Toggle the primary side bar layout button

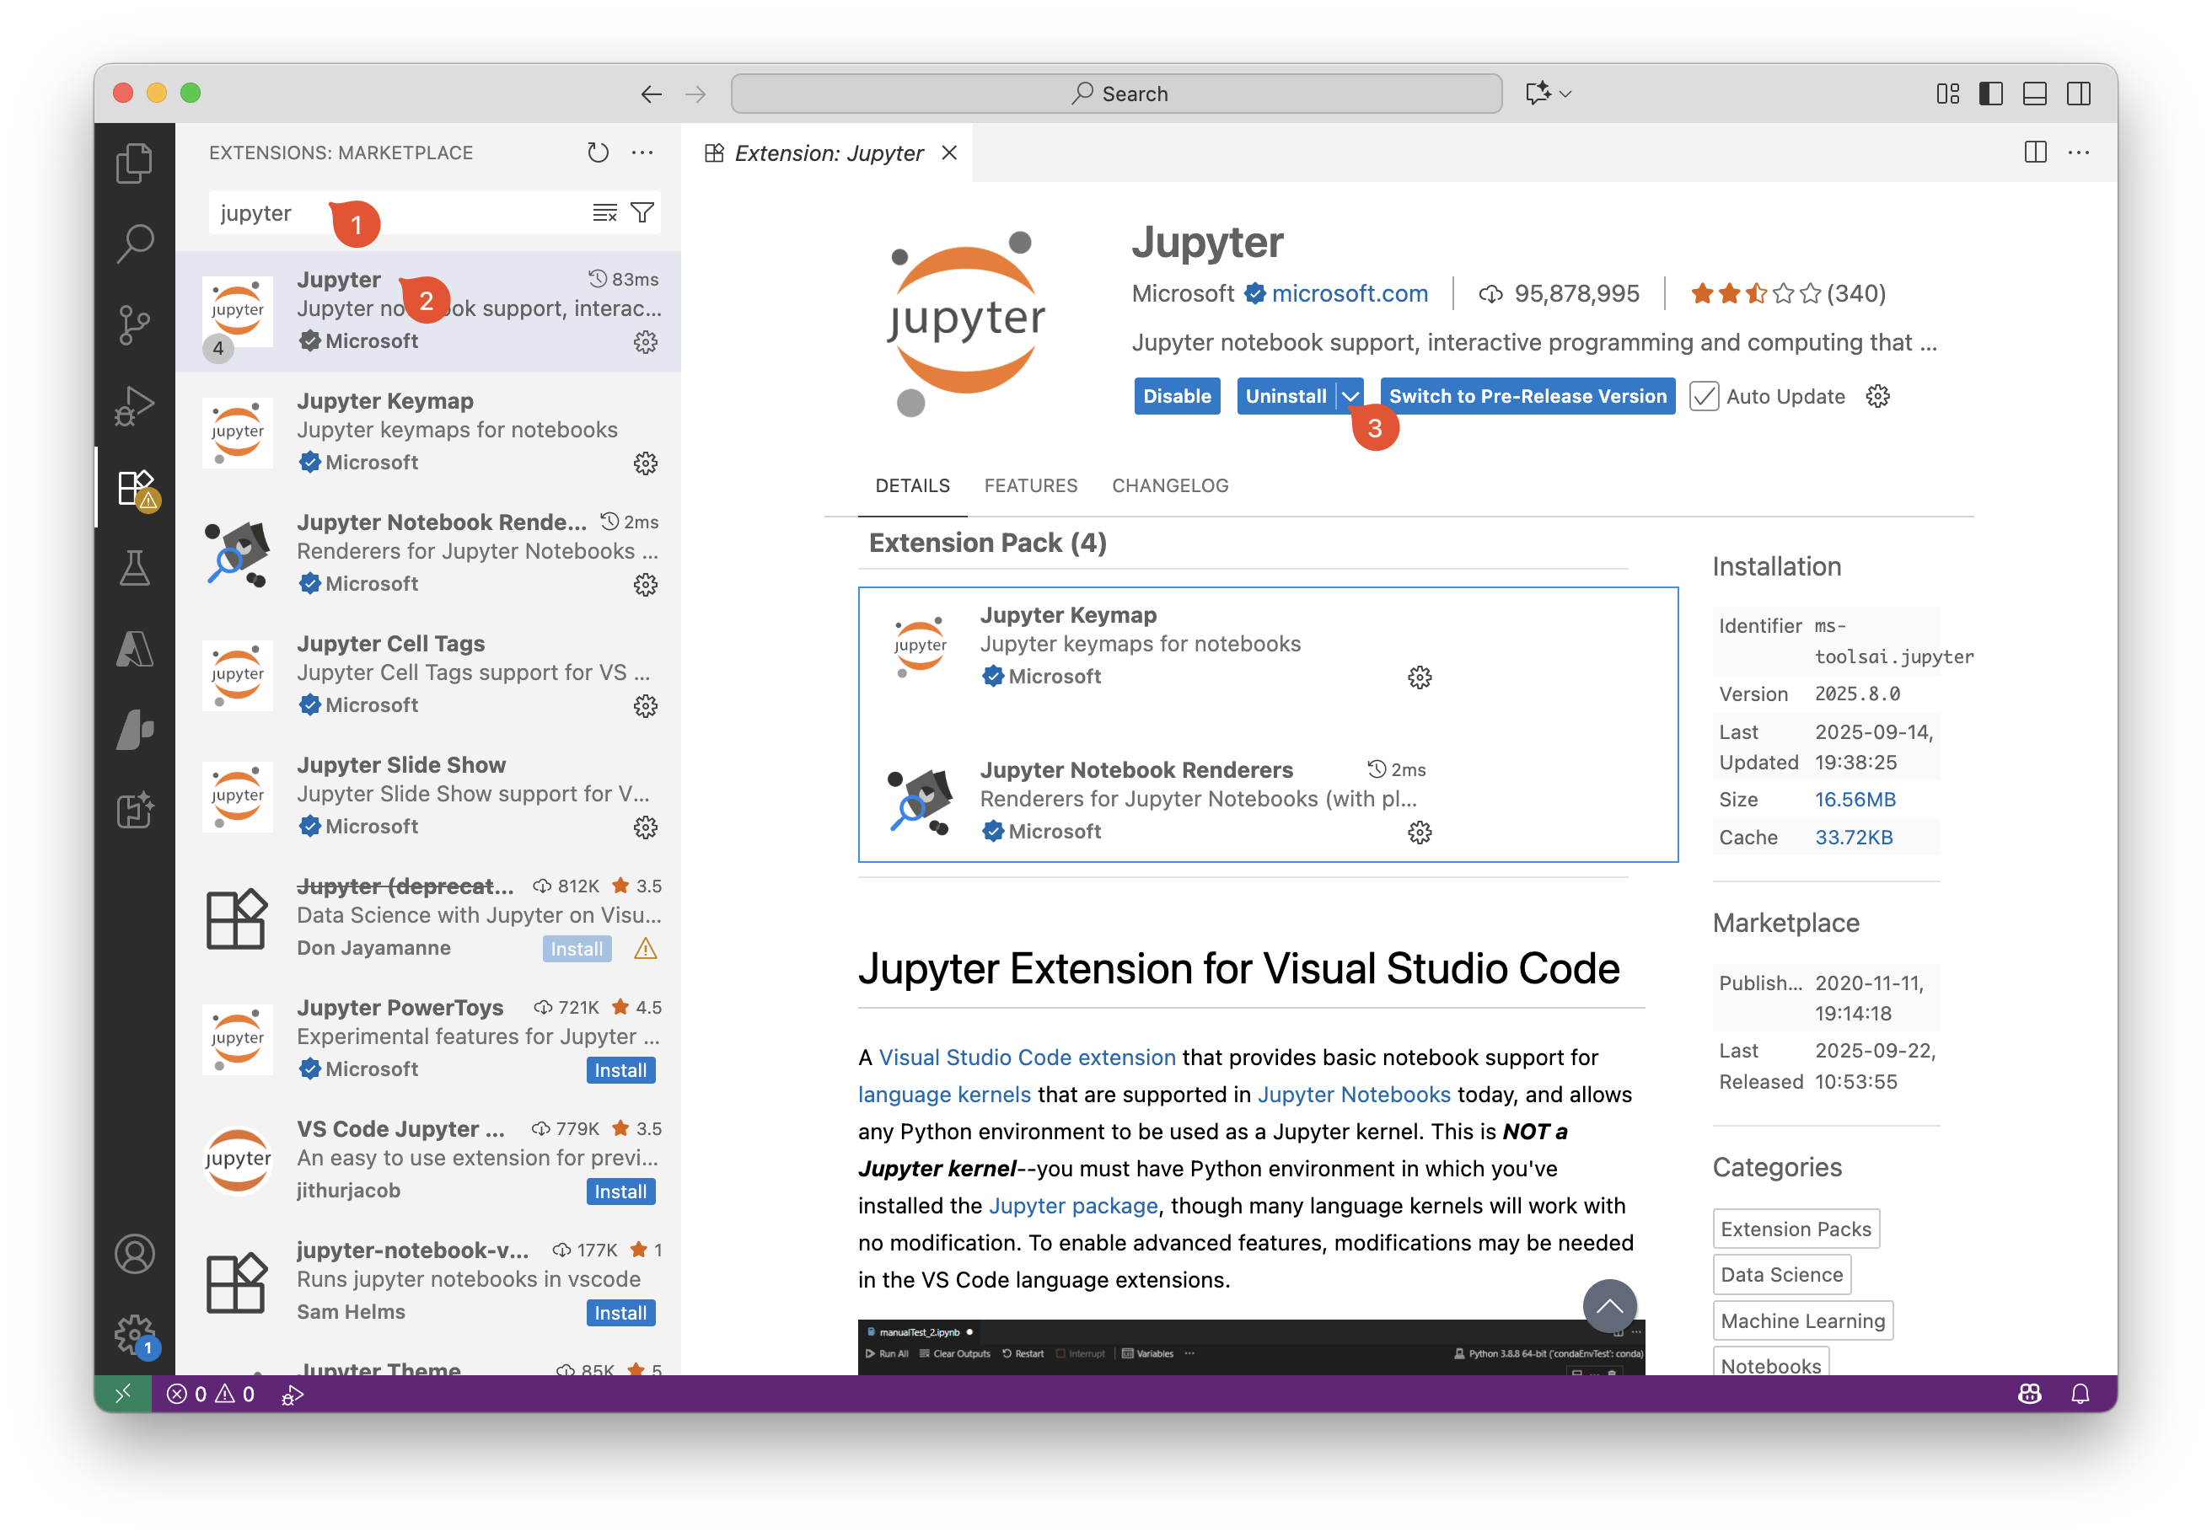click(x=1990, y=94)
